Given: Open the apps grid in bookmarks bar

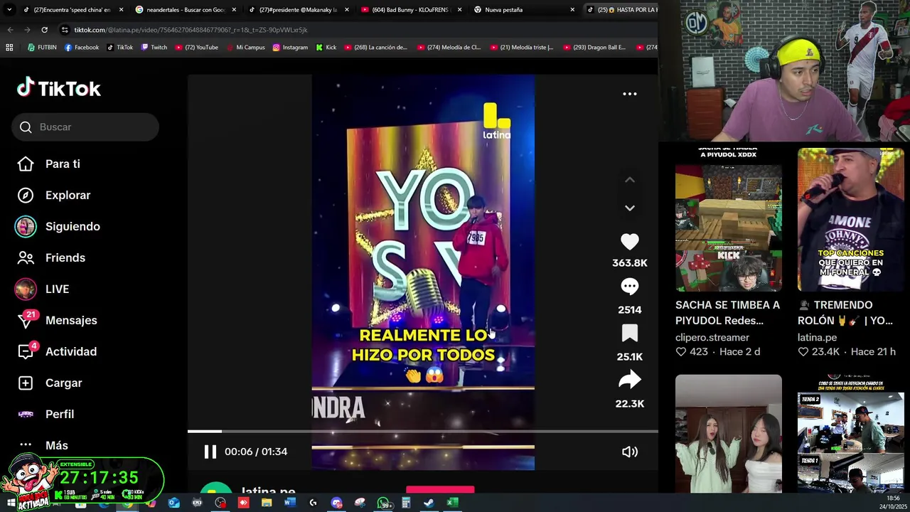Looking at the screenshot, I should point(9,48).
